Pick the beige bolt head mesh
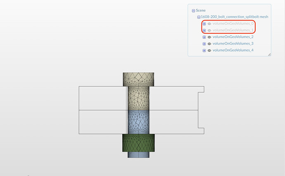The image size is (285, 176). click(x=138, y=79)
